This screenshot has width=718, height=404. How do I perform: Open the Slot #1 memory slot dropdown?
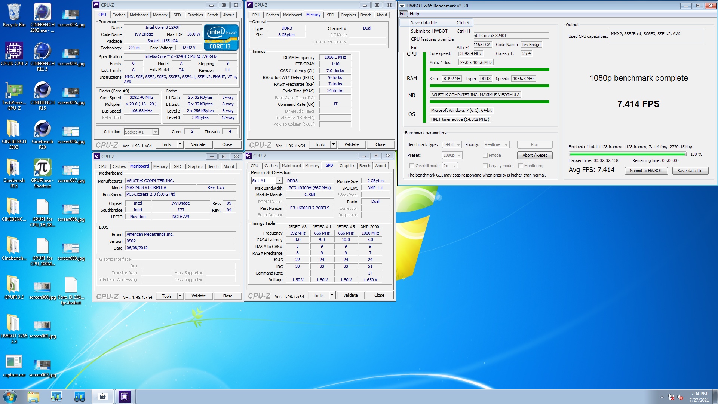[x=267, y=181]
